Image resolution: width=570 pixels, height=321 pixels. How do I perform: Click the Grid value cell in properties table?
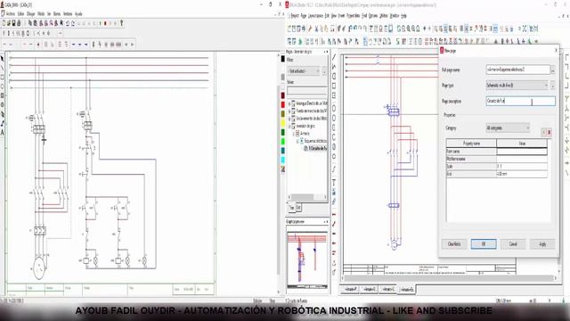(x=522, y=174)
